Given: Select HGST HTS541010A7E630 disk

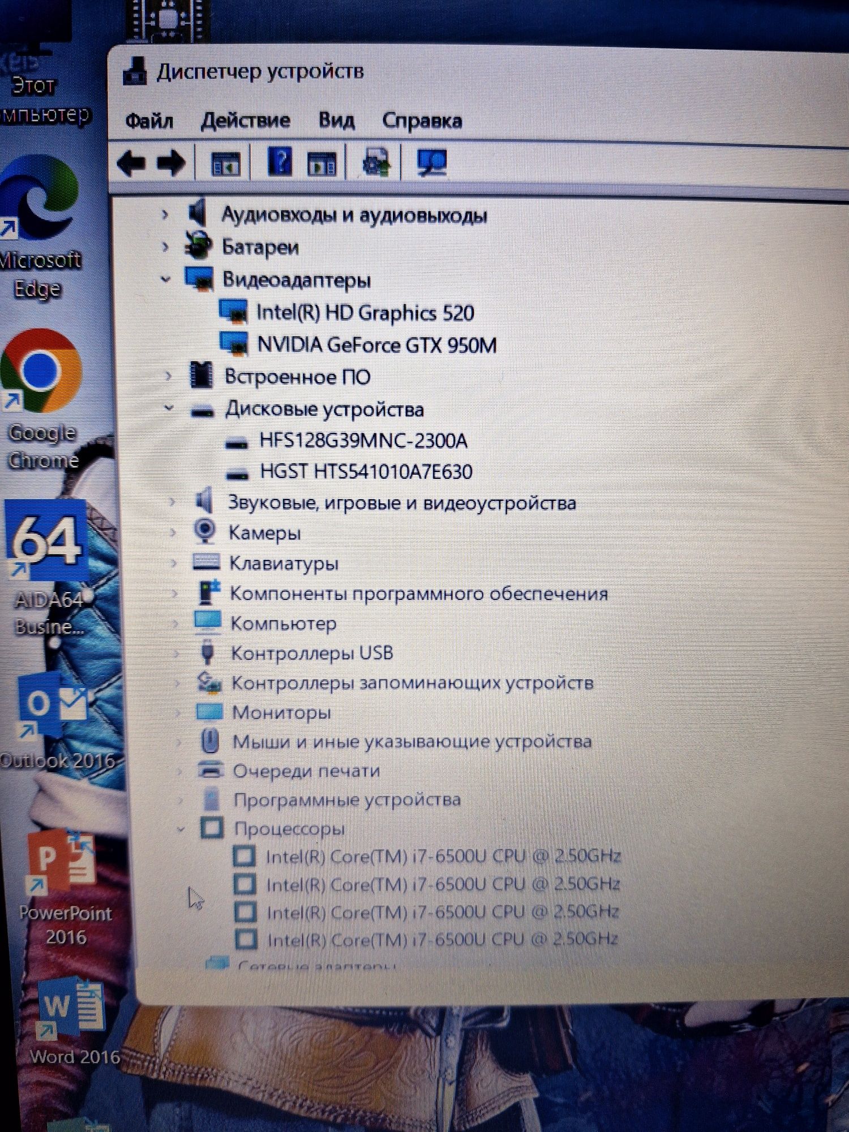Looking at the screenshot, I should point(366,471).
